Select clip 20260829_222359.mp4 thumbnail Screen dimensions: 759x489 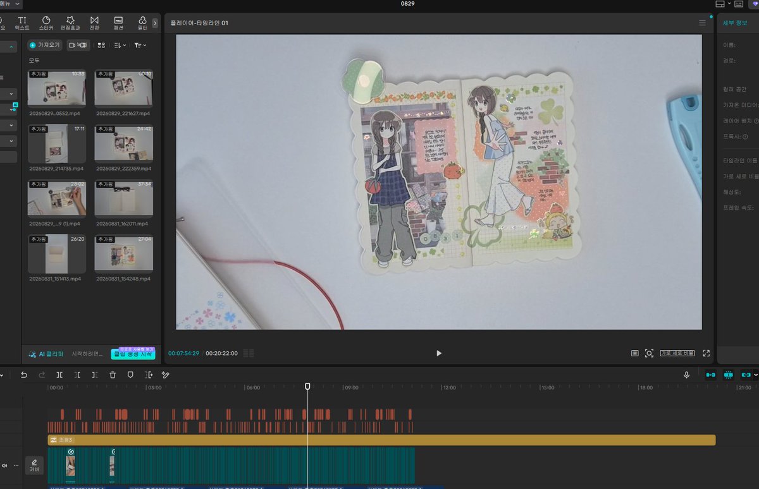click(x=123, y=143)
